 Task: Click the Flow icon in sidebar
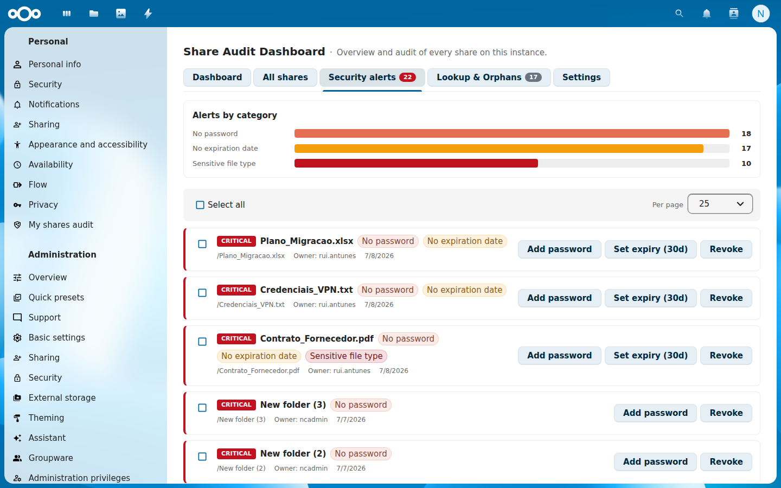17,185
